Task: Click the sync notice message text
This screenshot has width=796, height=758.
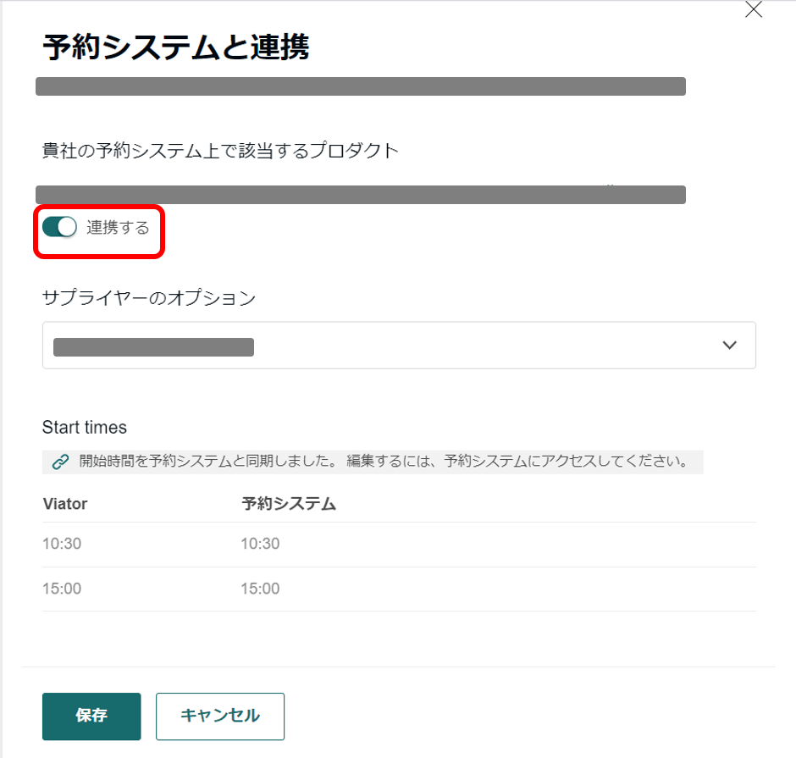Action: (x=382, y=462)
